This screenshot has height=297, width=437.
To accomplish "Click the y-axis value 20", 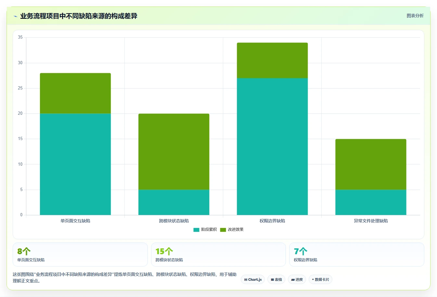I will (20, 113).
